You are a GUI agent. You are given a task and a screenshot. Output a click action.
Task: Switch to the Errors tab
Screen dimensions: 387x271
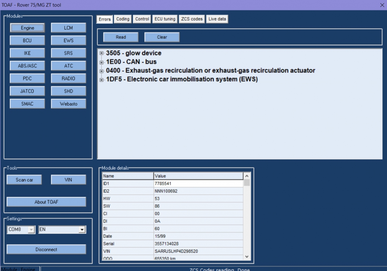[x=105, y=19]
